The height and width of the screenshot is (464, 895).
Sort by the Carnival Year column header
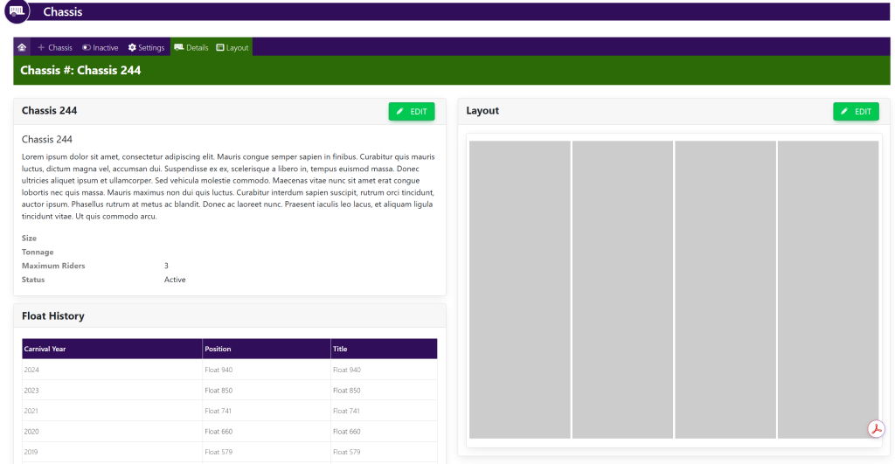tap(45, 349)
